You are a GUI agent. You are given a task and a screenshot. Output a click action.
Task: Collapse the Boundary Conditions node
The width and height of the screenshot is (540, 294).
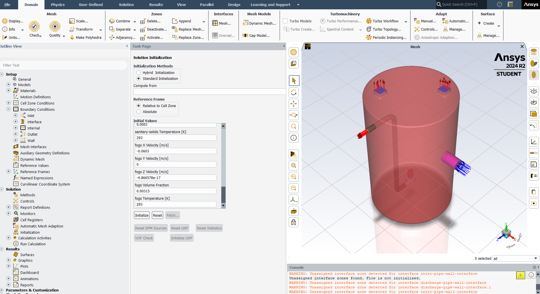(x=8, y=109)
